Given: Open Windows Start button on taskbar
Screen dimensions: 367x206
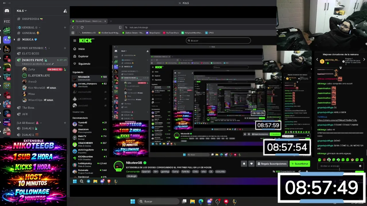Looking at the screenshot, I should click(133, 201).
